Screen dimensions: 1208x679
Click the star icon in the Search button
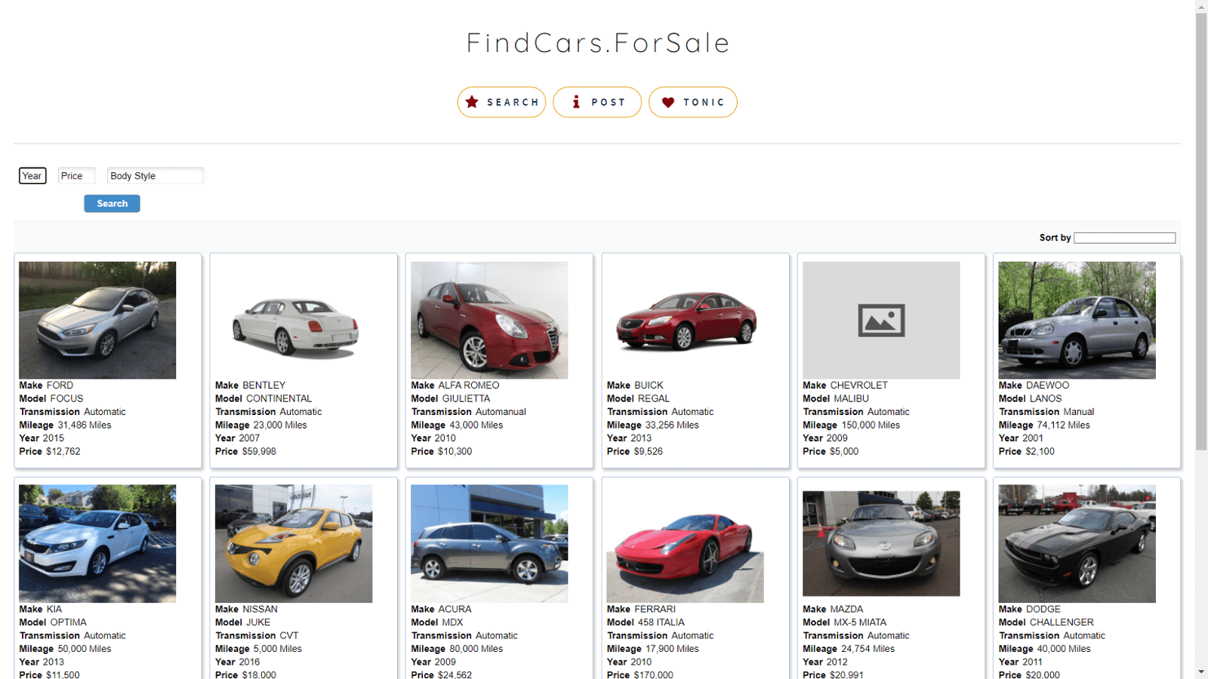click(x=472, y=102)
